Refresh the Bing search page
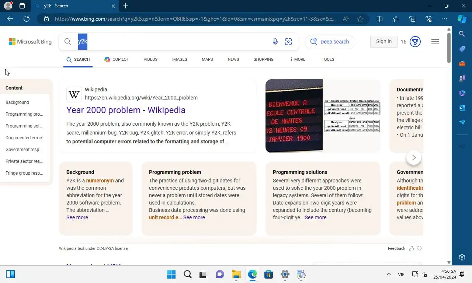This screenshot has width=472, height=283. 27,19
